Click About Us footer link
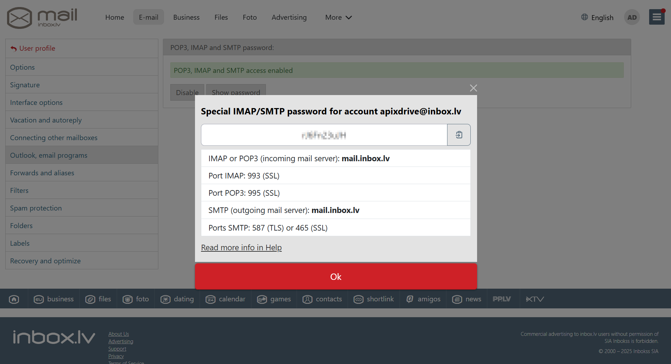 tap(118, 334)
